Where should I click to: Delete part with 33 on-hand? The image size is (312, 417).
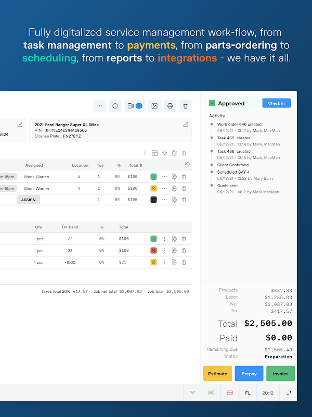coord(184,251)
